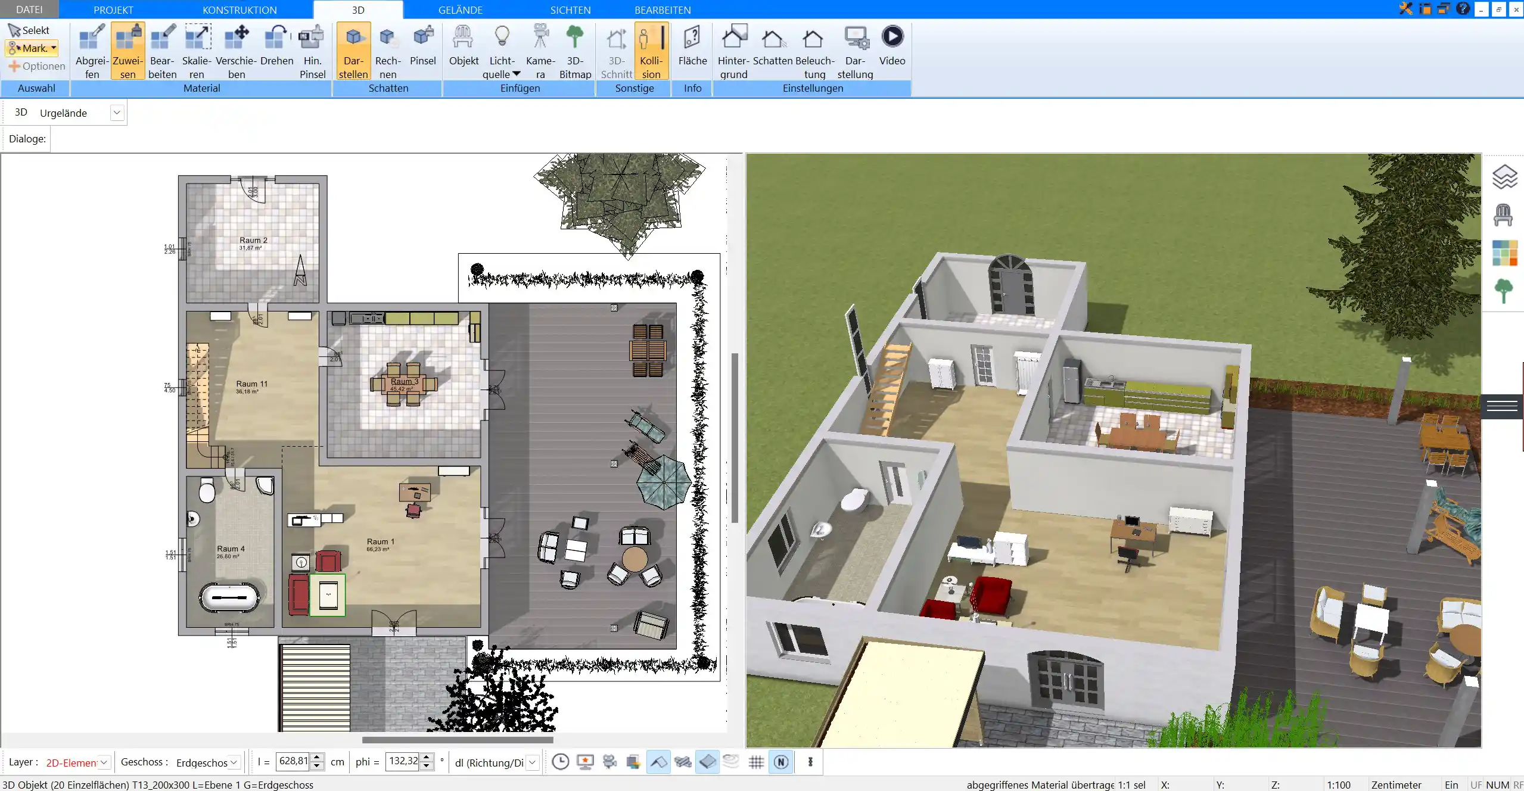Image resolution: width=1524 pixels, height=791 pixels.
Task: Open Darstellung display settings
Action: (855, 51)
